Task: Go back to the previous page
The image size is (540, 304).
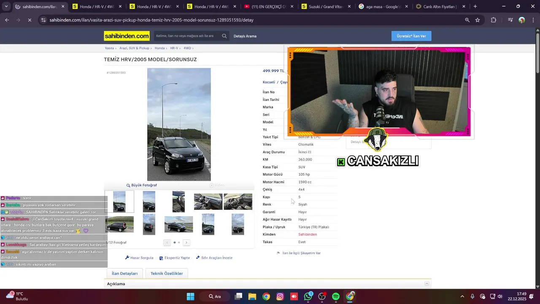Action: (7, 20)
